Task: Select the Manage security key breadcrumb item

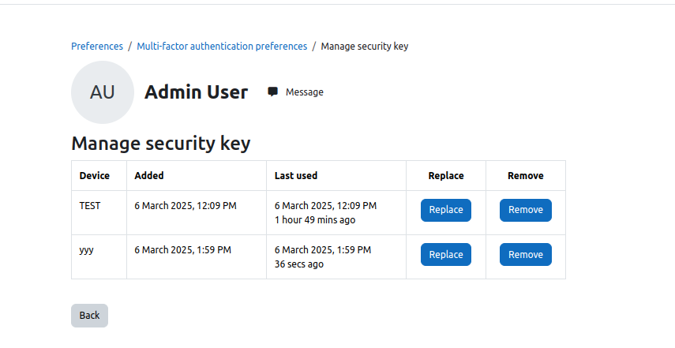Action: click(364, 46)
